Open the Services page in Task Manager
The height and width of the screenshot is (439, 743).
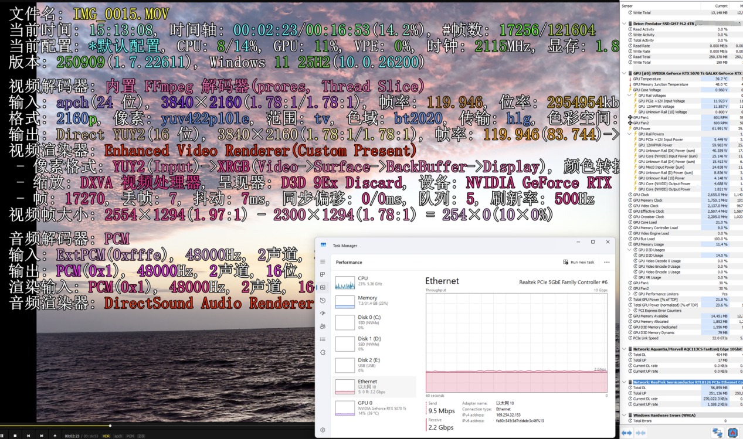(323, 352)
